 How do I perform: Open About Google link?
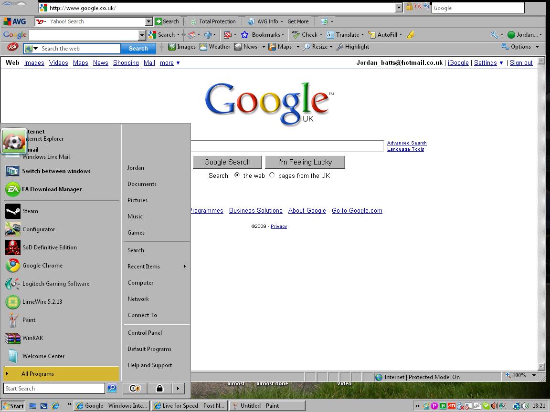click(307, 211)
